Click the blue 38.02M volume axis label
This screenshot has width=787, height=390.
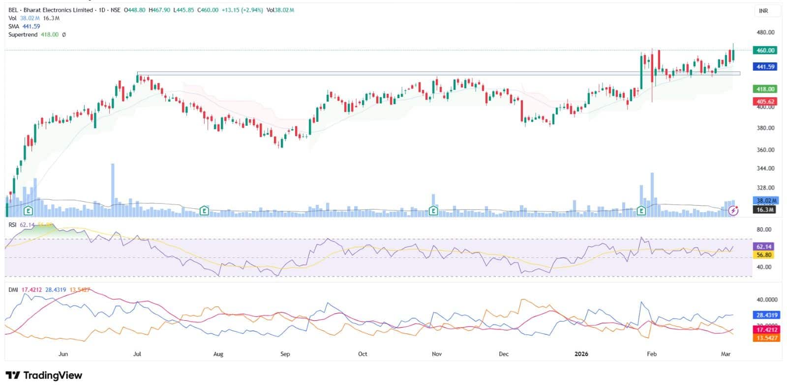click(766, 201)
